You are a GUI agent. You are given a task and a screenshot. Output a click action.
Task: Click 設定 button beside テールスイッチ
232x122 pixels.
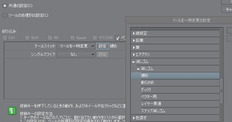coord(103,46)
